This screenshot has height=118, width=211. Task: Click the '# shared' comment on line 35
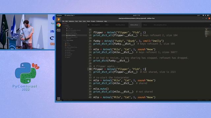click(141, 83)
